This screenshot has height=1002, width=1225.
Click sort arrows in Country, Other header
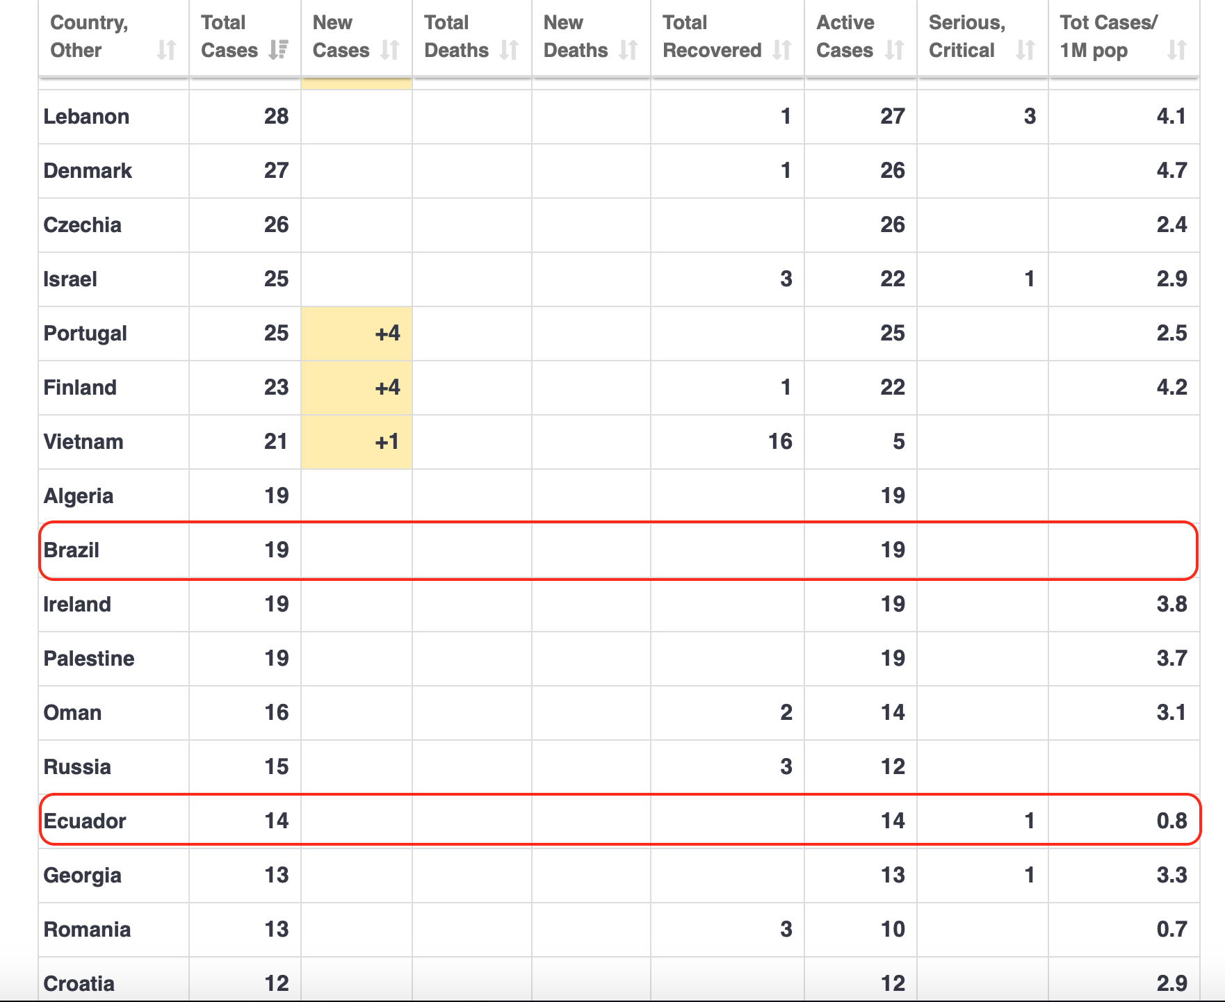(166, 50)
